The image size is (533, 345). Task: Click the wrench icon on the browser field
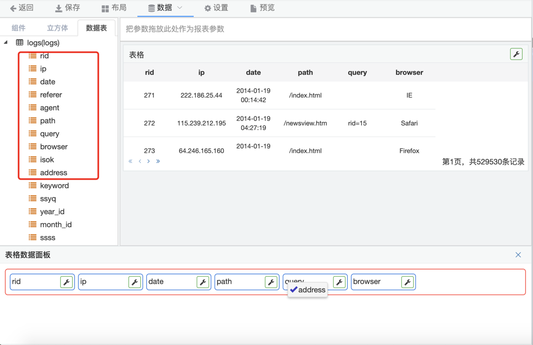click(407, 282)
